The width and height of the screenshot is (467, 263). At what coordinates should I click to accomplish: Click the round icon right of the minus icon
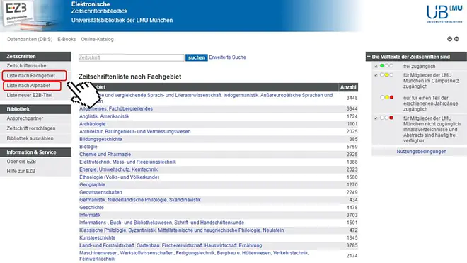[456, 39]
